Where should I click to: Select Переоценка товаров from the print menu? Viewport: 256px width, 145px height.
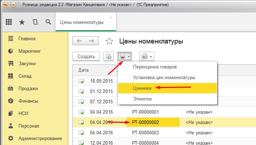click(167, 67)
